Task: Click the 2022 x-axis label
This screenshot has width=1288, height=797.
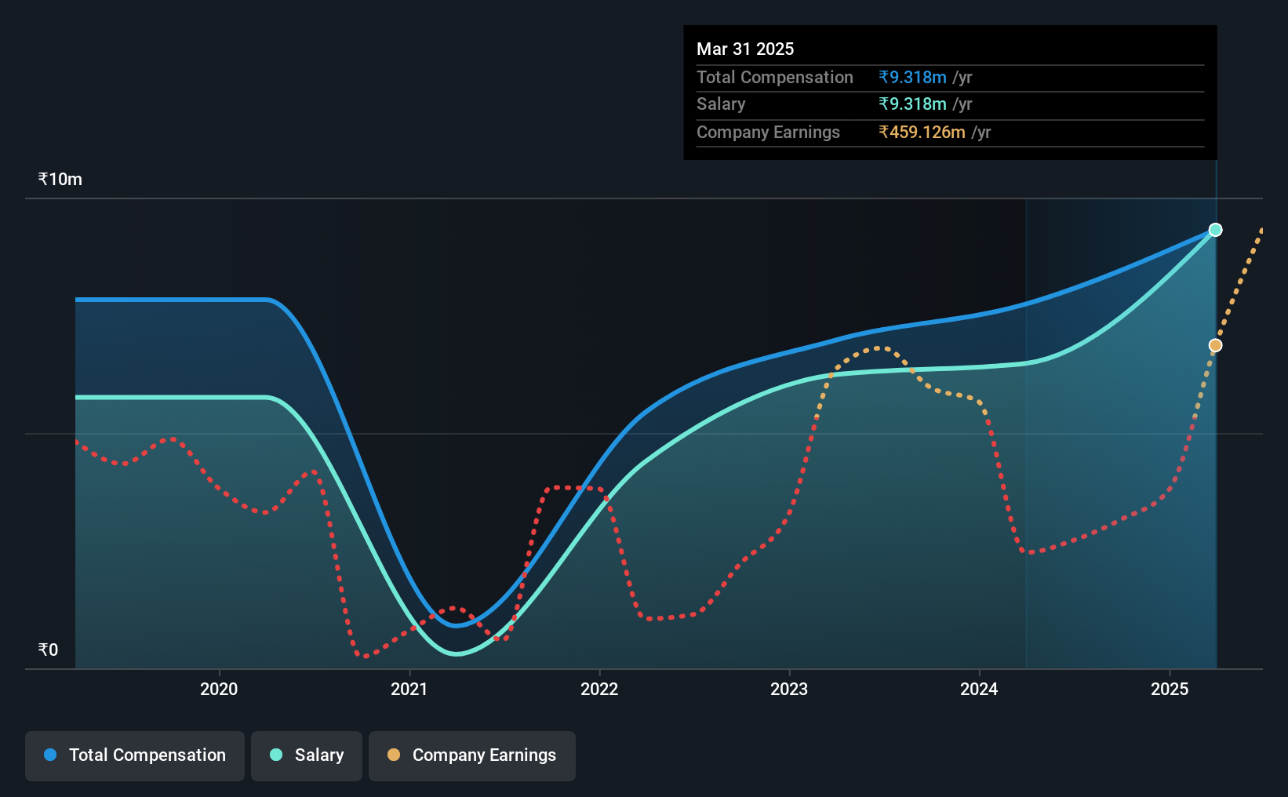Action: 599,689
